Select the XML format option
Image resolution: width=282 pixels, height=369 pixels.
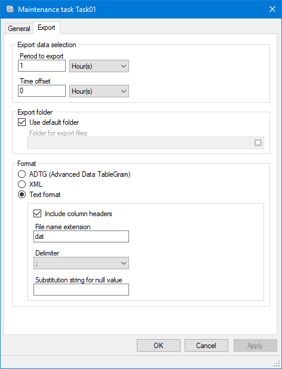click(22, 184)
